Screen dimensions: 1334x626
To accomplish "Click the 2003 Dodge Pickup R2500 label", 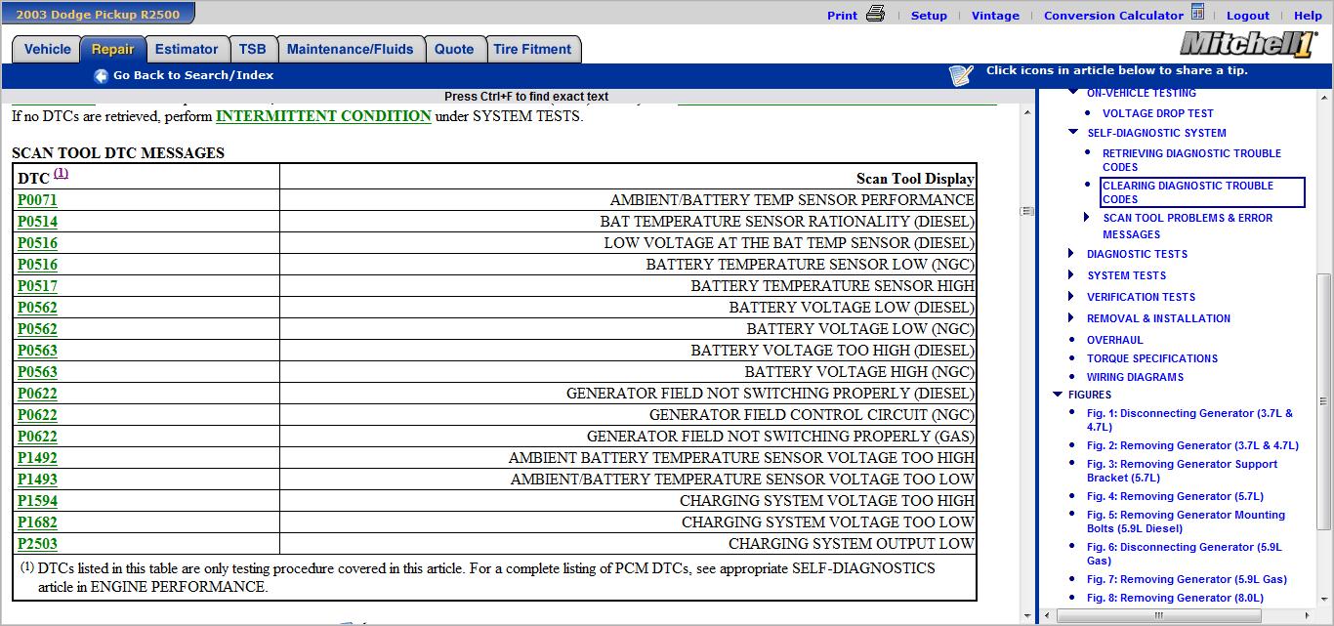I will coord(98,14).
